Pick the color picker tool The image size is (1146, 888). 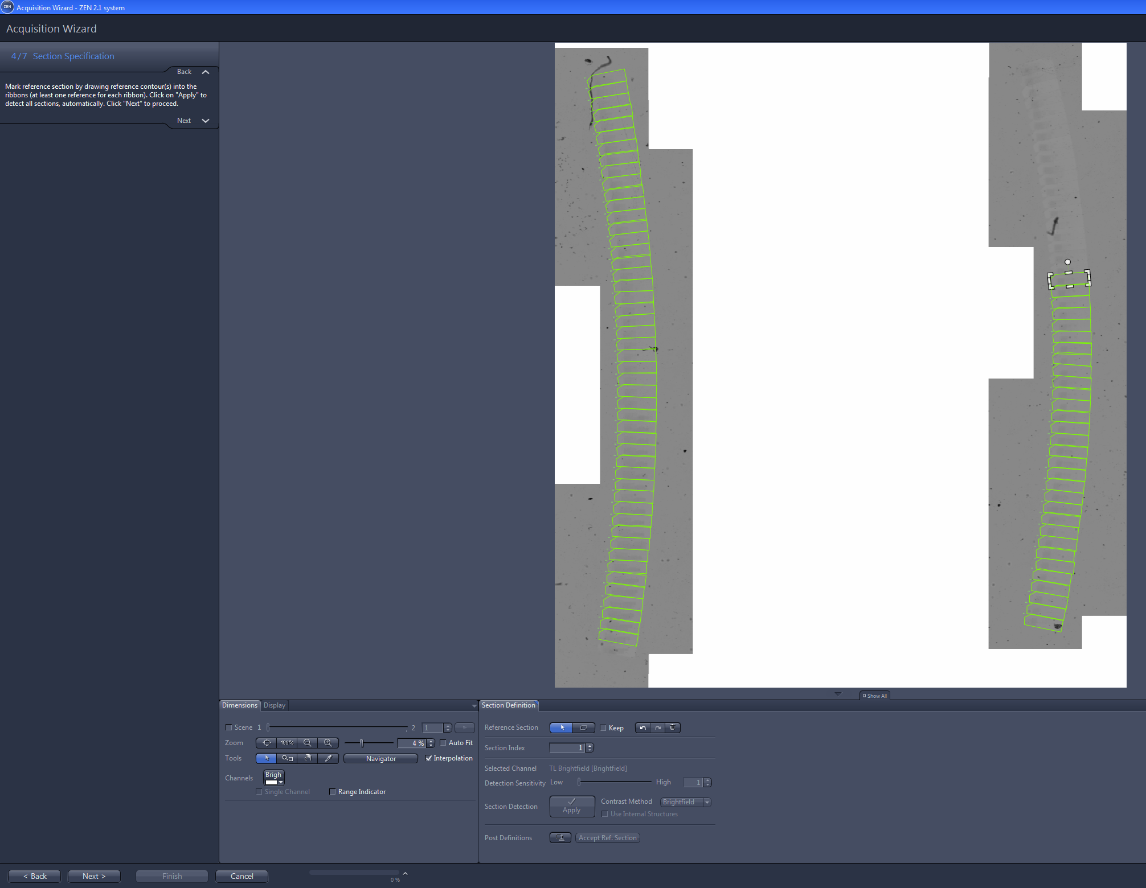click(x=328, y=758)
